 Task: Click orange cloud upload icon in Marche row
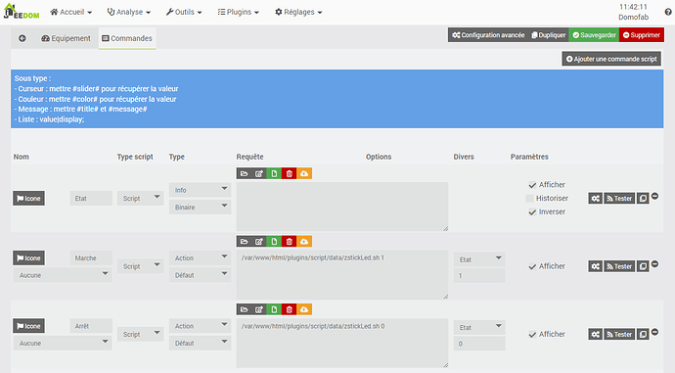click(304, 242)
